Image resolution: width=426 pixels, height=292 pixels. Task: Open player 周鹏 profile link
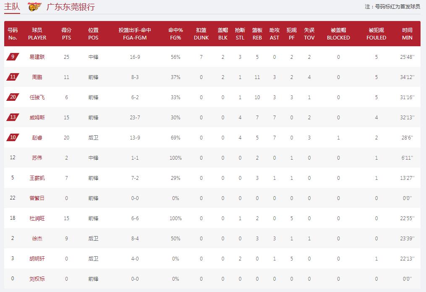click(37, 77)
